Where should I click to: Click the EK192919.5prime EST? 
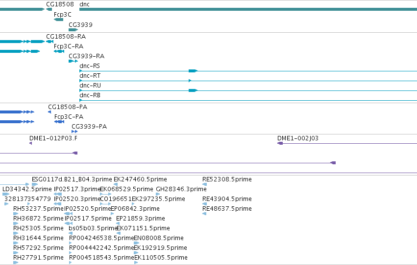point(136,253)
